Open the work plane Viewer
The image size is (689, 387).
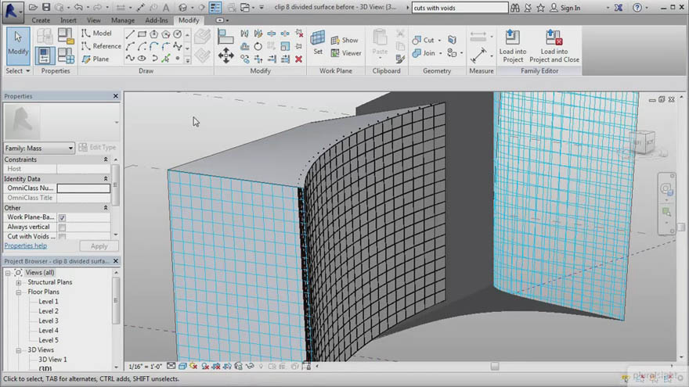(346, 53)
